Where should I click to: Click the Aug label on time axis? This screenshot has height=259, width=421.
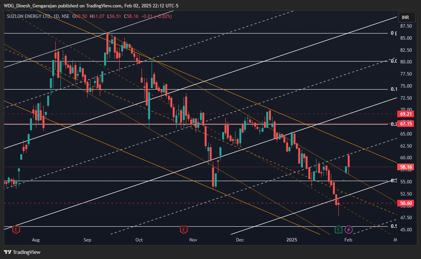pyautogui.click(x=36, y=240)
